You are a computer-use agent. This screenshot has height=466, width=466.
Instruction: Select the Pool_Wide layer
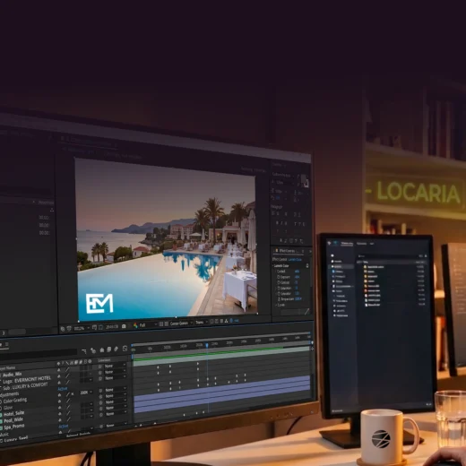pos(13,420)
